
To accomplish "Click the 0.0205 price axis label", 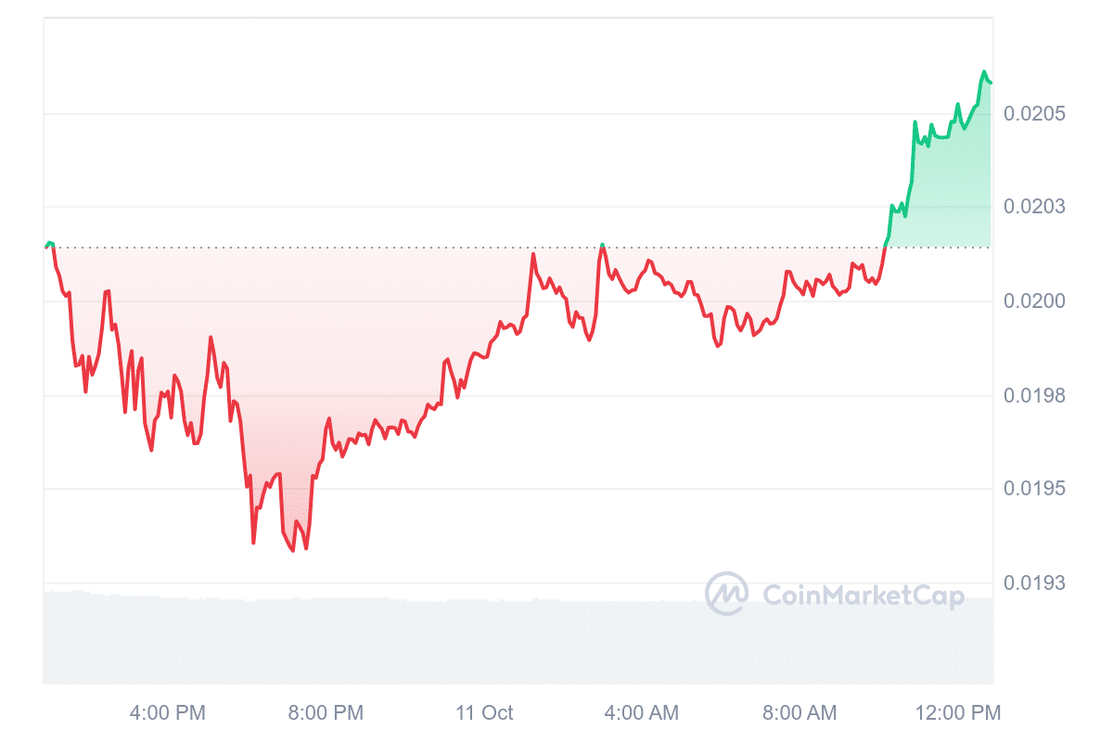I will [1035, 113].
